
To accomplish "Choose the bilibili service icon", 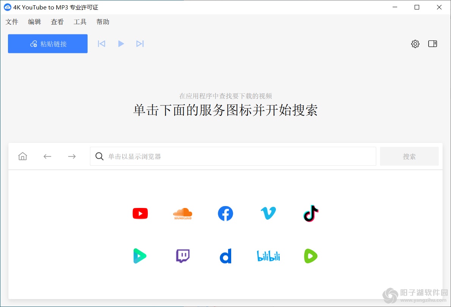I will [x=268, y=256].
